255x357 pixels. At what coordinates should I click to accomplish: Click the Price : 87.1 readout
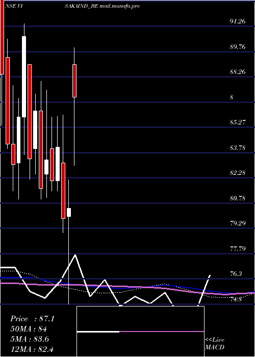tap(32, 319)
